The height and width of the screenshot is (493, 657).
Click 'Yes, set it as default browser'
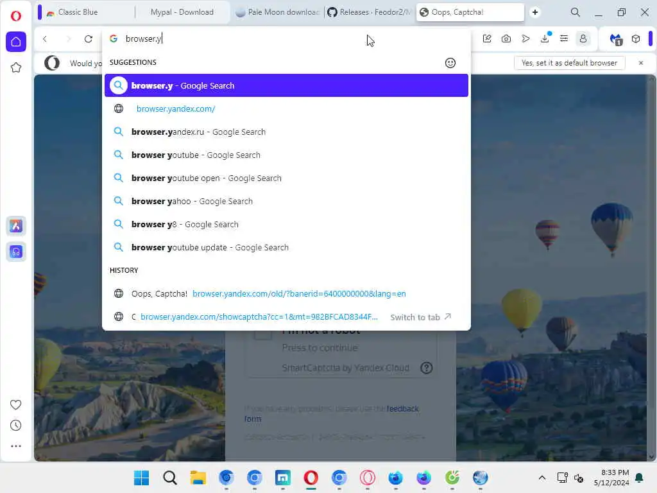click(569, 63)
